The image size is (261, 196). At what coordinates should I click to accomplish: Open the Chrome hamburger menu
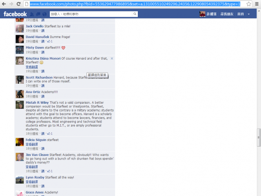[x=257, y=4]
